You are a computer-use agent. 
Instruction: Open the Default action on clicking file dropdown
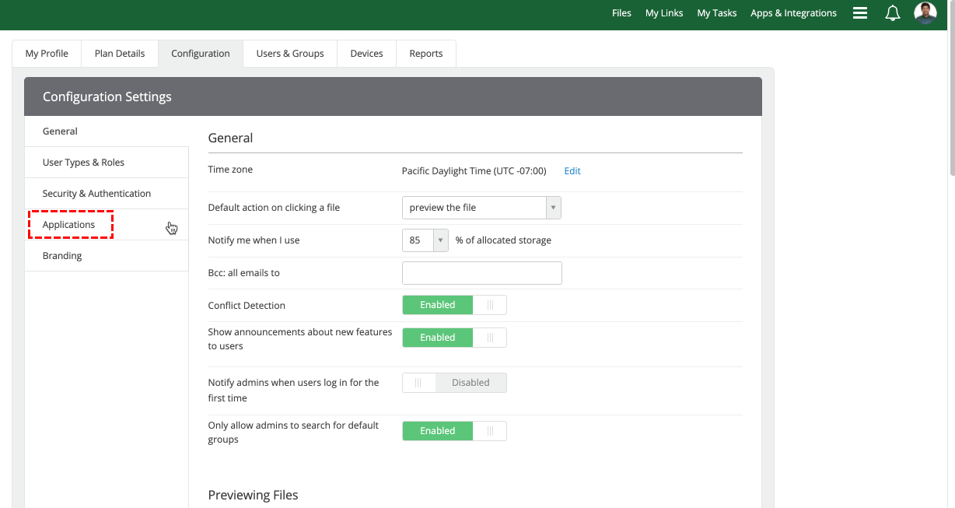481,208
